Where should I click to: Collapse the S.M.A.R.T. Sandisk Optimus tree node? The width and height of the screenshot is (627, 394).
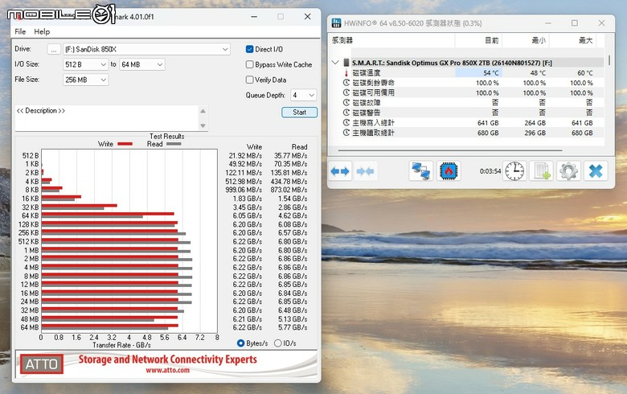pyautogui.click(x=335, y=63)
